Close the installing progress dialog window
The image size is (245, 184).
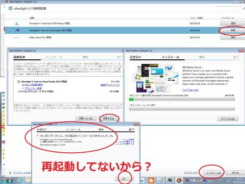pos(241,51)
